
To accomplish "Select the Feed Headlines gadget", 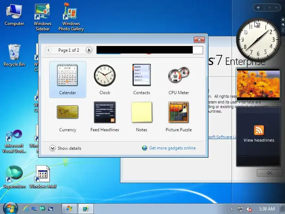I will (x=105, y=117).
